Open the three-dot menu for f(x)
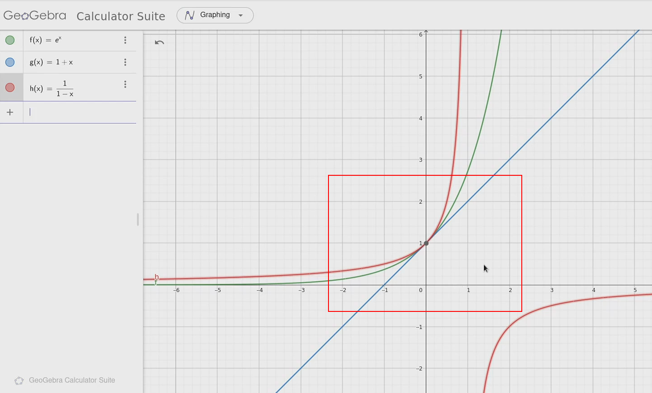The image size is (652, 393). 125,40
